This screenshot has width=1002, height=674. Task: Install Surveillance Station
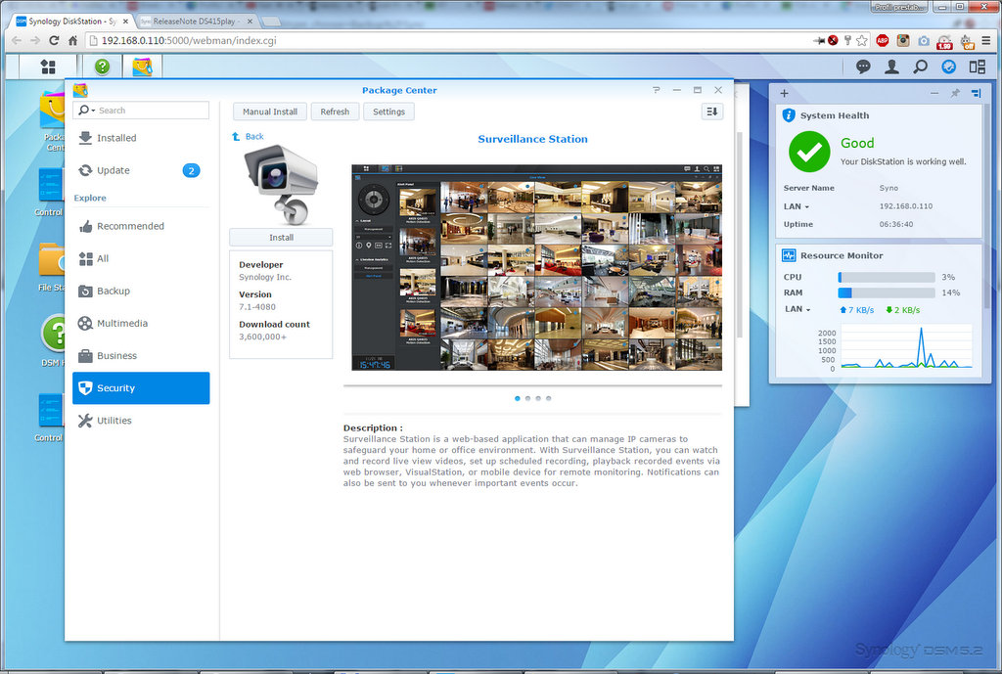[281, 237]
